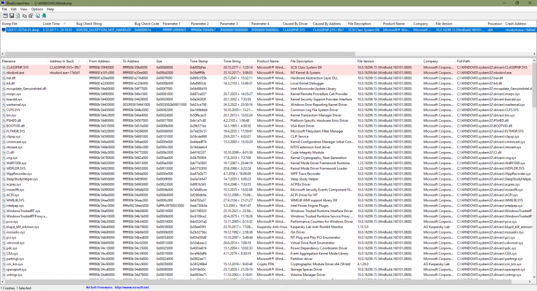Click the Save Selected Items floppy icon

(12, 16)
